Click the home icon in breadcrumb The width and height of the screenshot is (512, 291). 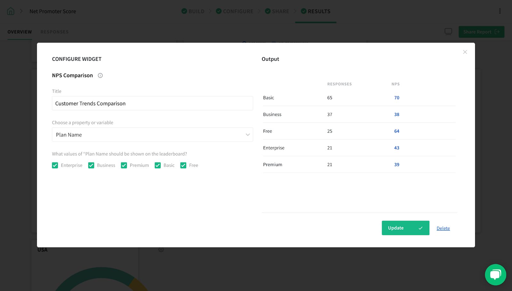point(11,11)
